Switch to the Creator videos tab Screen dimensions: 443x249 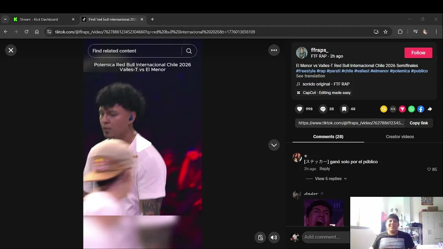coord(400,137)
